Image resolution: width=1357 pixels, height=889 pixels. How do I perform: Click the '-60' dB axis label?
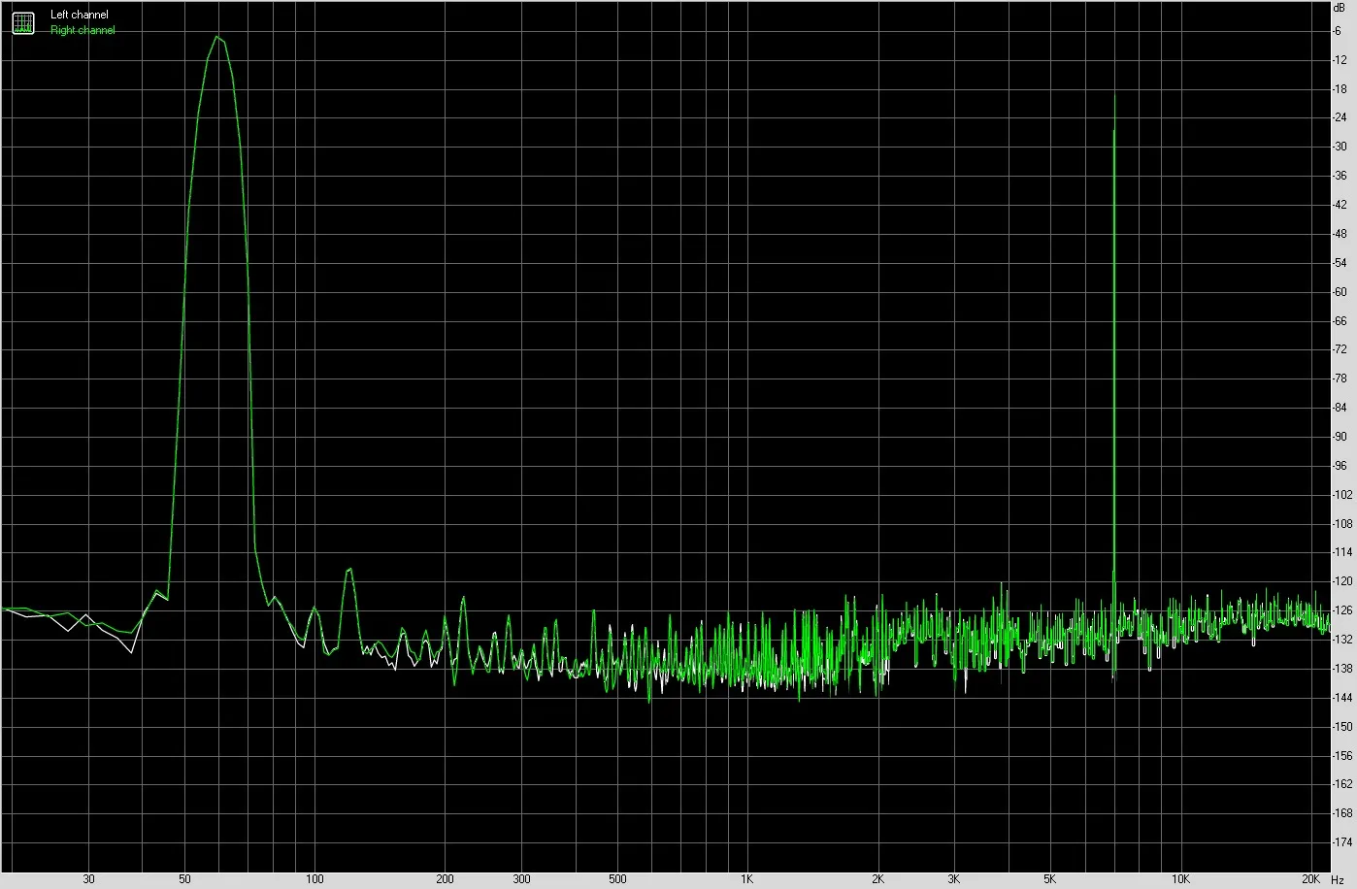click(1340, 292)
